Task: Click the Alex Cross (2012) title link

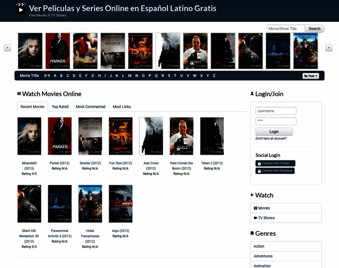Action: 151,166
